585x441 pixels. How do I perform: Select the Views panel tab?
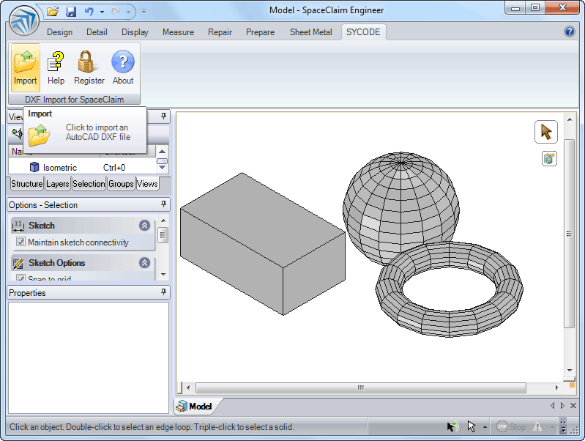[147, 184]
